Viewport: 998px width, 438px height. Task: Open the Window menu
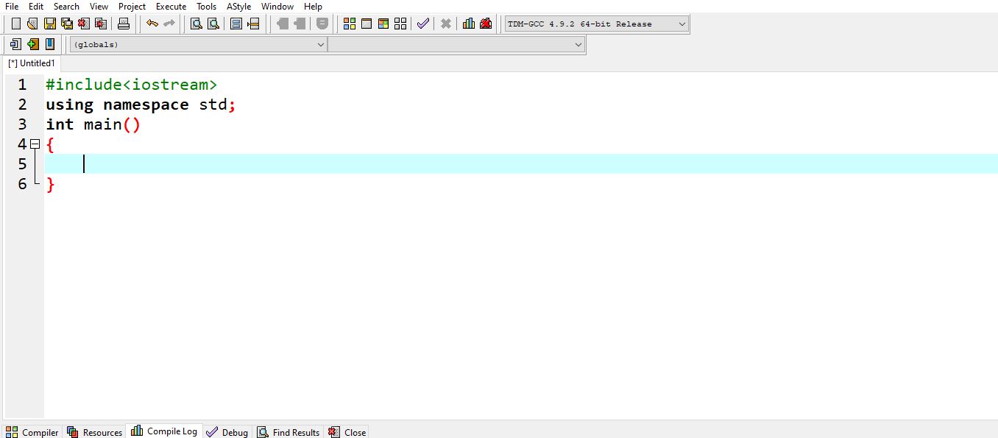pos(277,7)
